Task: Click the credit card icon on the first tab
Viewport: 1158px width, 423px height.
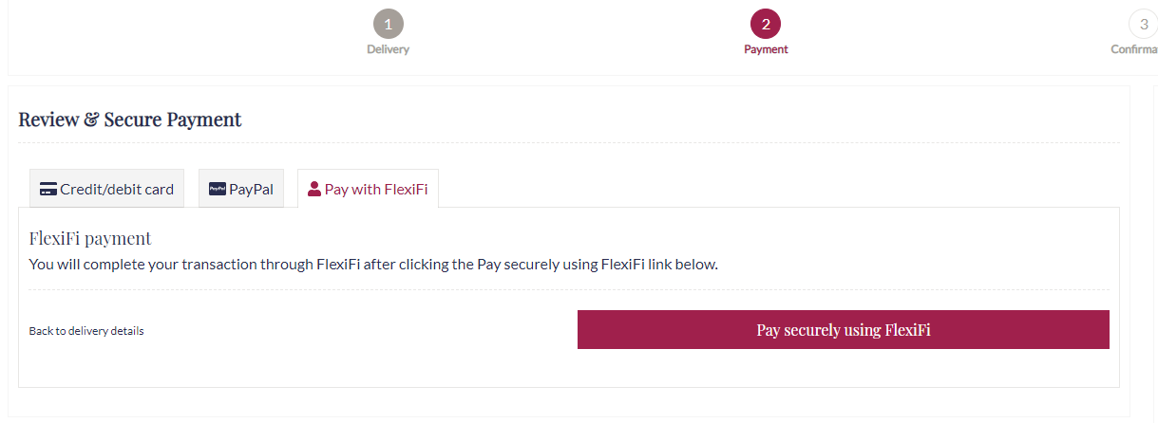Action: coord(48,189)
